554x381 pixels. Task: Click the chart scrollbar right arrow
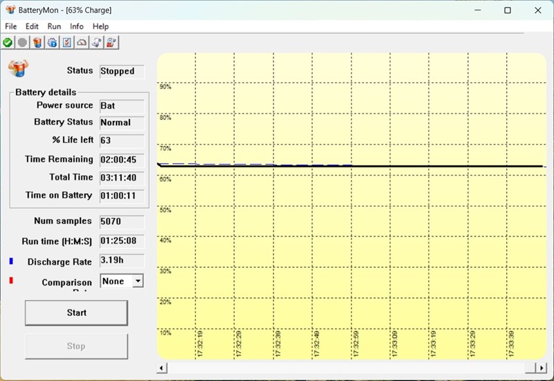(542, 368)
